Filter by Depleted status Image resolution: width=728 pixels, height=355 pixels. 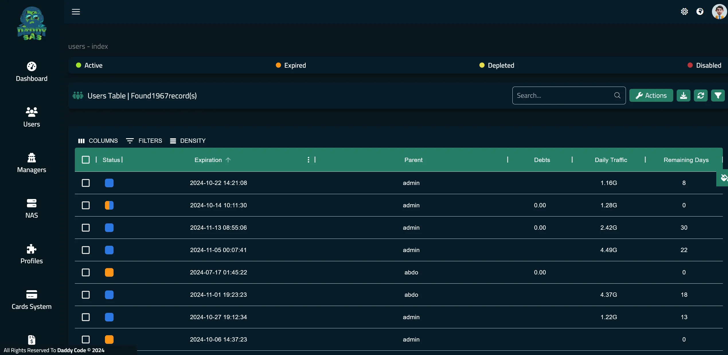coord(497,65)
